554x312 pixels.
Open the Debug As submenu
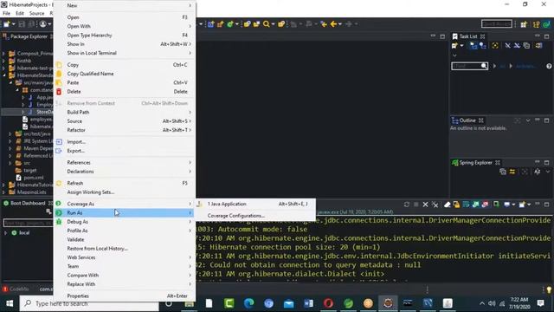click(x=125, y=222)
